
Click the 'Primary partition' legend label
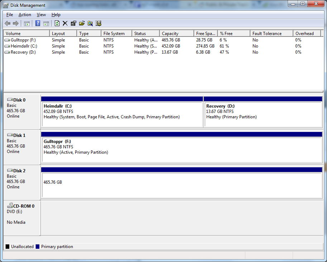click(57, 247)
